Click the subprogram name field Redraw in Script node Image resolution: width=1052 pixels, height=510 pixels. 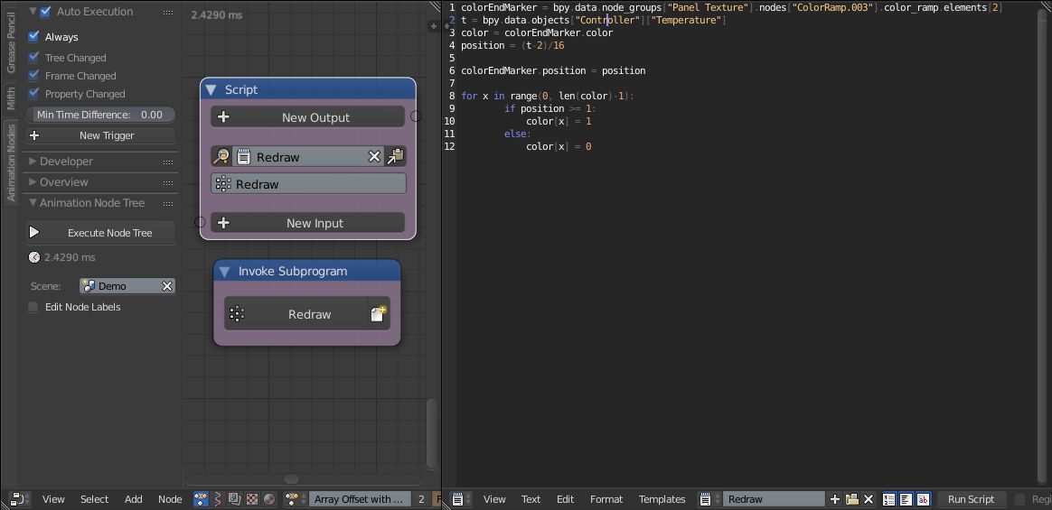308,183
